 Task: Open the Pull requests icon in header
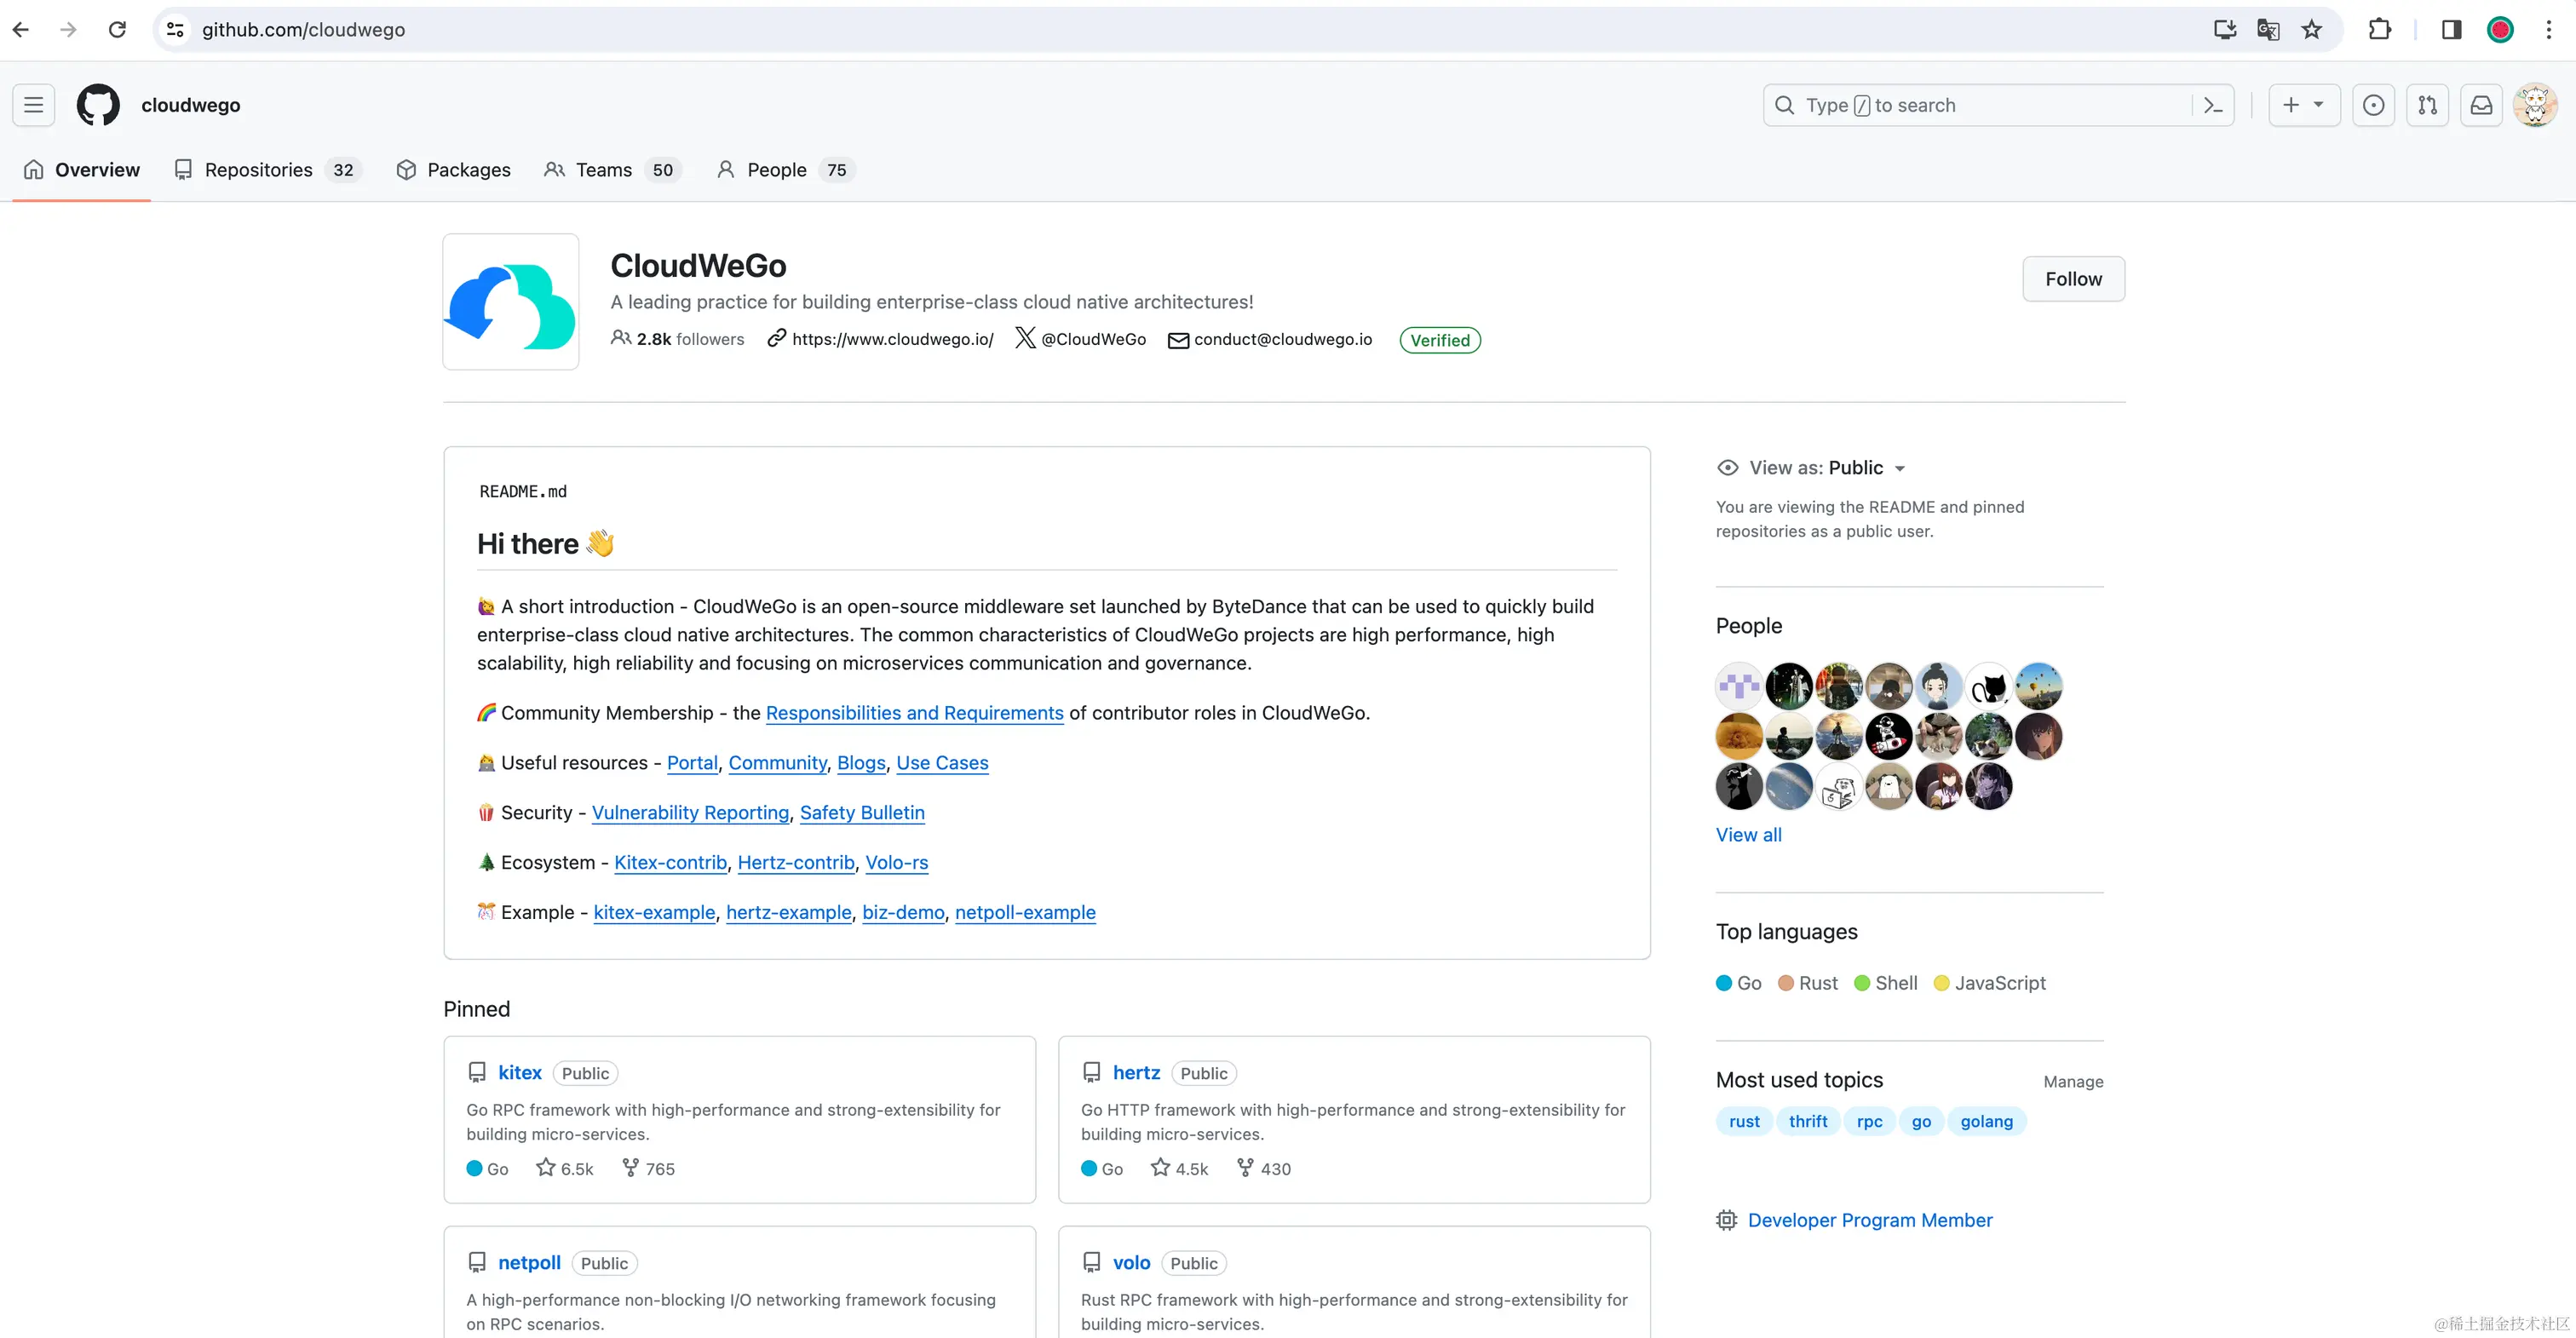(2427, 105)
